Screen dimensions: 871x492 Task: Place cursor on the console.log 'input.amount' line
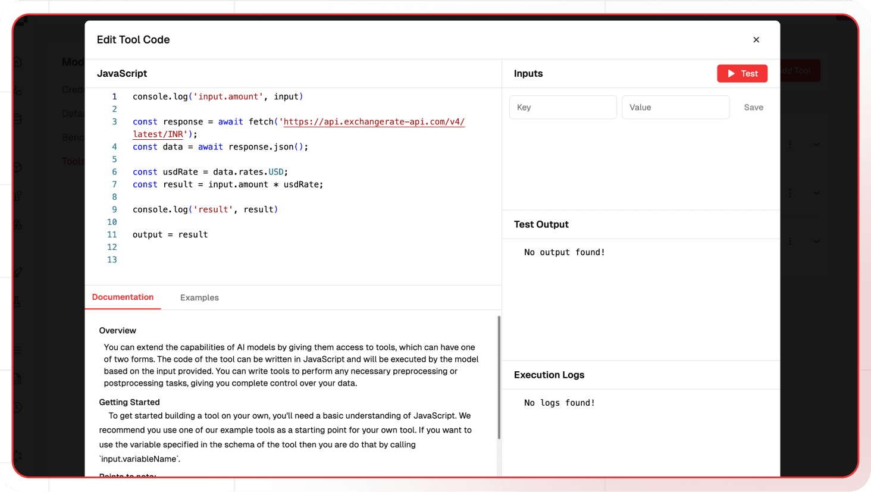pos(218,96)
